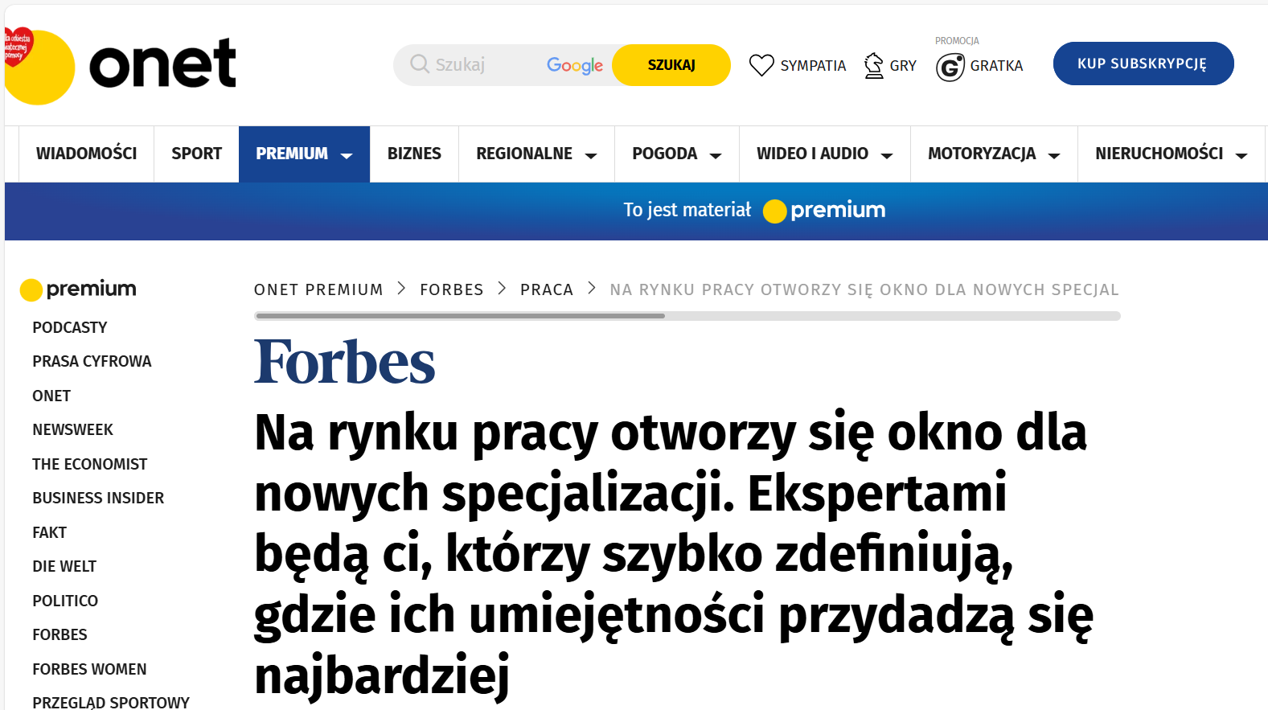Image resolution: width=1268 pixels, height=710 pixels.
Task: Open the Wiadomości menu section
Action: coord(86,154)
